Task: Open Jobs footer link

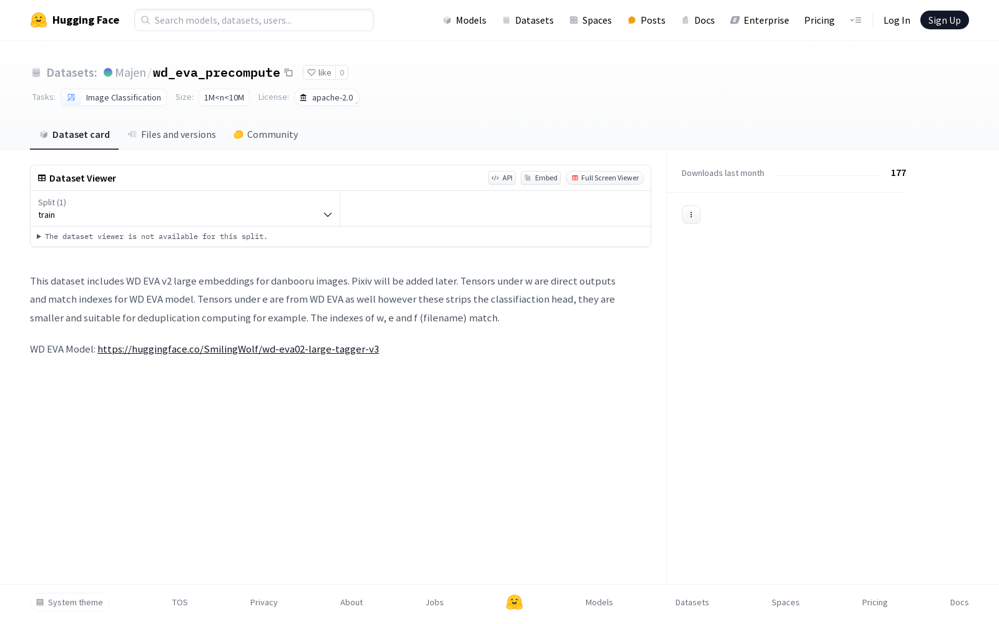Action: click(x=435, y=602)
